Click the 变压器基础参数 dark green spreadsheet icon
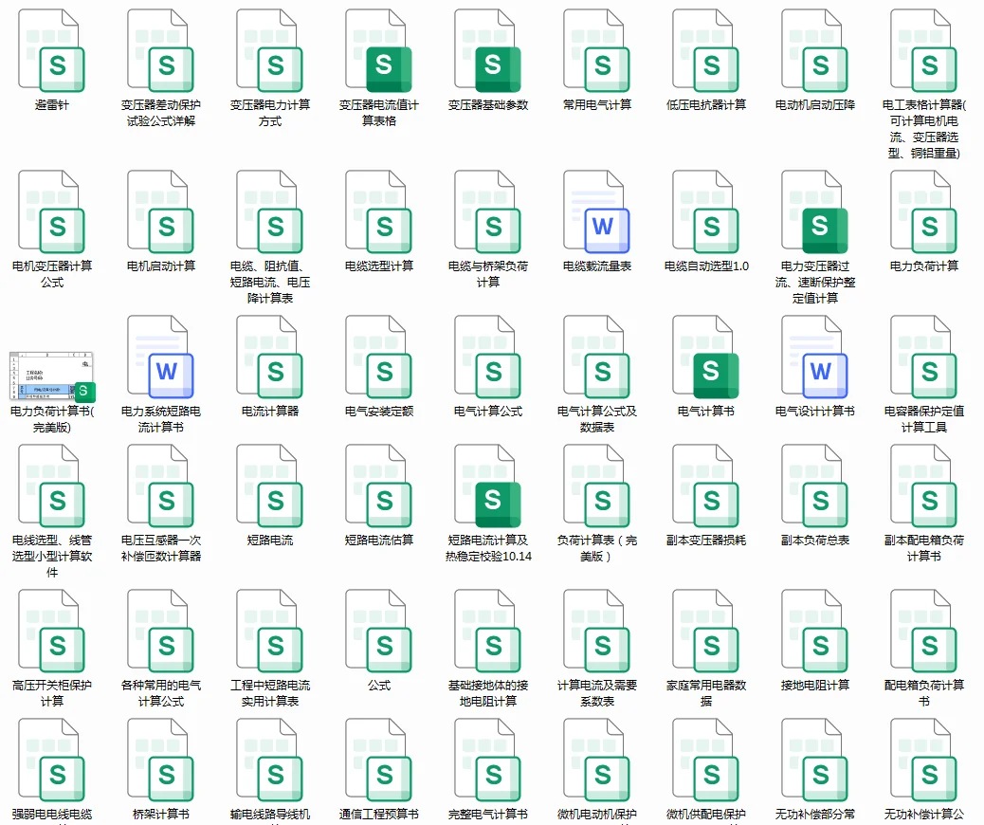Screen dimensions: 984x825 click(488, 51)
